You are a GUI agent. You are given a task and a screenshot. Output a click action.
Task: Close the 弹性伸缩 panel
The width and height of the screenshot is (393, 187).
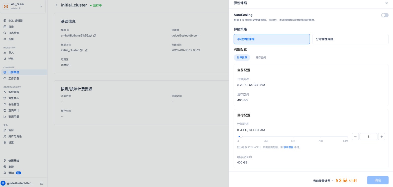tap(386, 3)
